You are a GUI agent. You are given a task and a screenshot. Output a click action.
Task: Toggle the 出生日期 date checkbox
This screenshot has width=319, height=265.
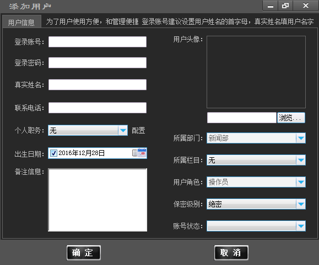[x=53, y=153]
